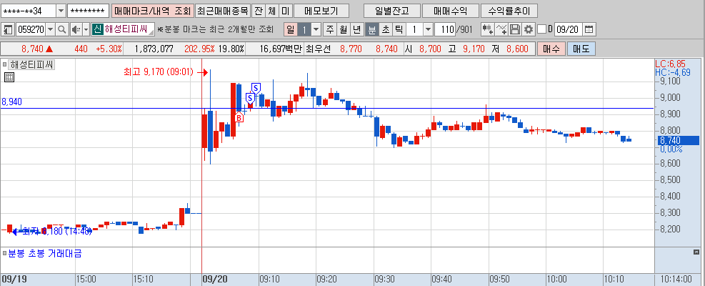
Task: Click the stock search magnifier icon
Action: click(62, 30)
